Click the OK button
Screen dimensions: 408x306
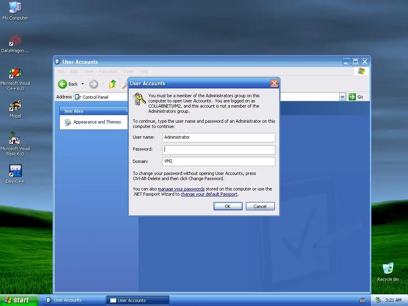228,206
